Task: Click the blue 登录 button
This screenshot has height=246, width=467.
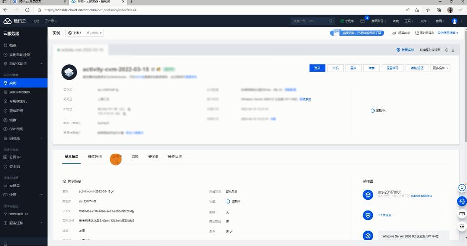Action: point(317,68)
